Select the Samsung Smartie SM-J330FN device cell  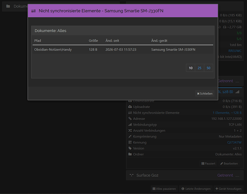pyautogui.click(x=173, y=50)
